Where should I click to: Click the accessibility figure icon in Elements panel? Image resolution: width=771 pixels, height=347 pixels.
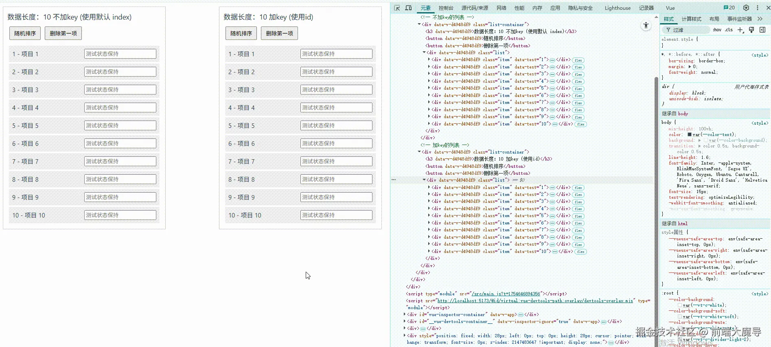(x=646, y=26)
